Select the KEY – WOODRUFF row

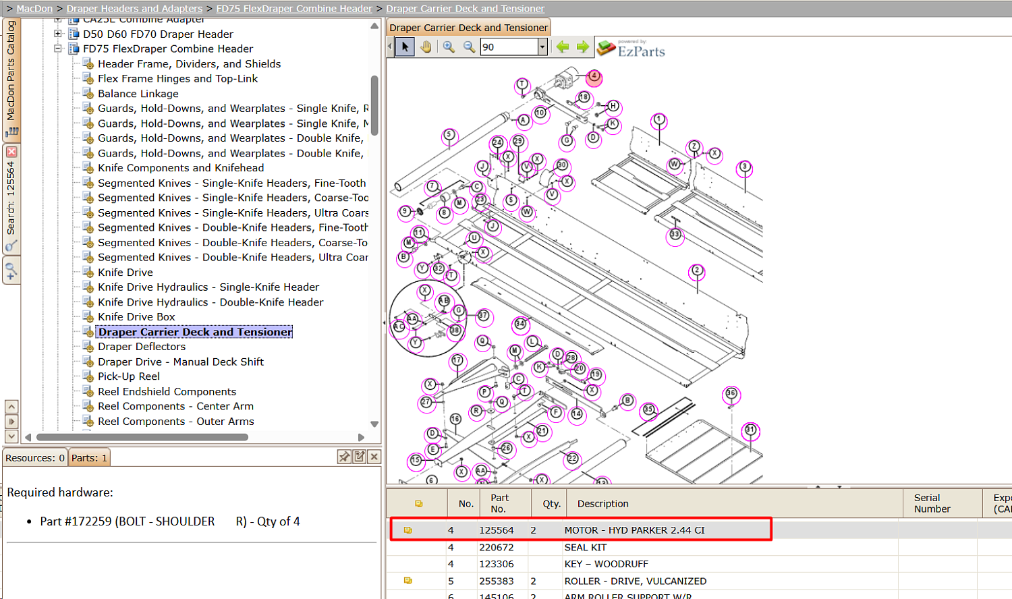click(x=699, y=564)
